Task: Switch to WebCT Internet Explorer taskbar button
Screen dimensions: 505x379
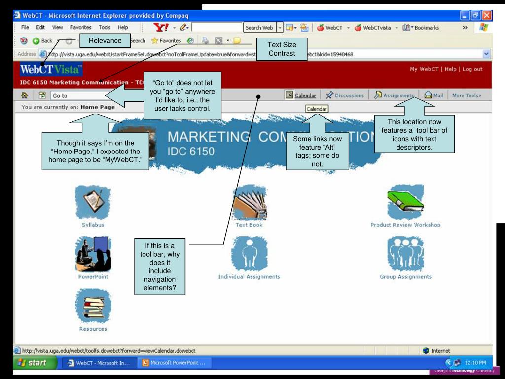Action: [99, 363]
